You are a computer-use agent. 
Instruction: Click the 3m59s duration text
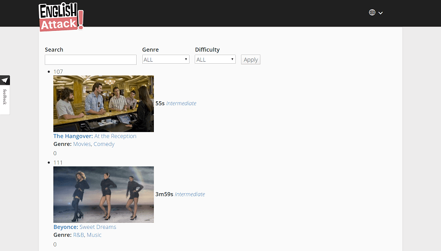click(x=164, y=194)
